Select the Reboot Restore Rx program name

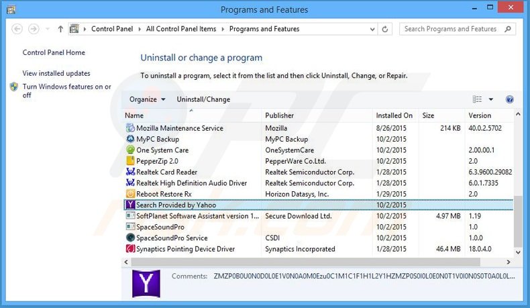point(164,194)
